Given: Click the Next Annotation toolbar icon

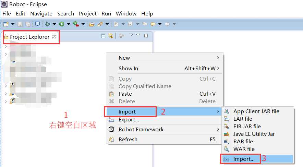Looking at the screenshot, I should tap(116, 24).
